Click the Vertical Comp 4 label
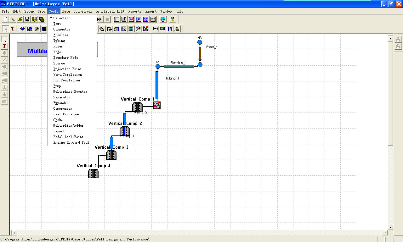The height and width of the screenshot is (242, 403). coord(94,166)
